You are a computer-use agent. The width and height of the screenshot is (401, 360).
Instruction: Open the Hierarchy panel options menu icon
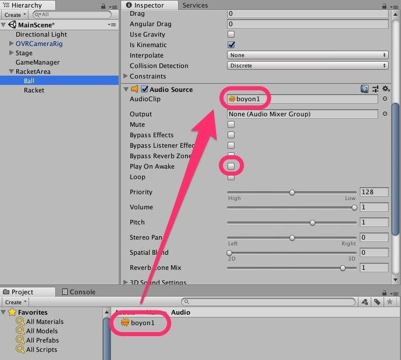click(113, 6)
